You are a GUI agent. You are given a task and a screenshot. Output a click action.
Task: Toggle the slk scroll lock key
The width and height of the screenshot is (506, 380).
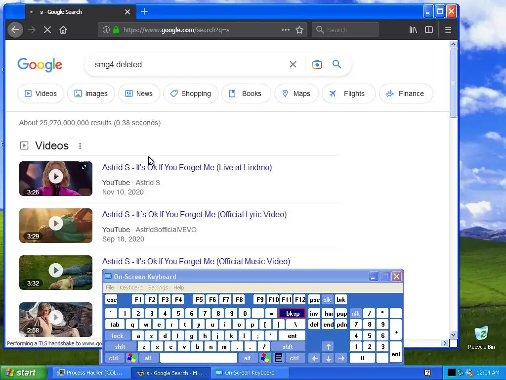click(x=327, y=300)
